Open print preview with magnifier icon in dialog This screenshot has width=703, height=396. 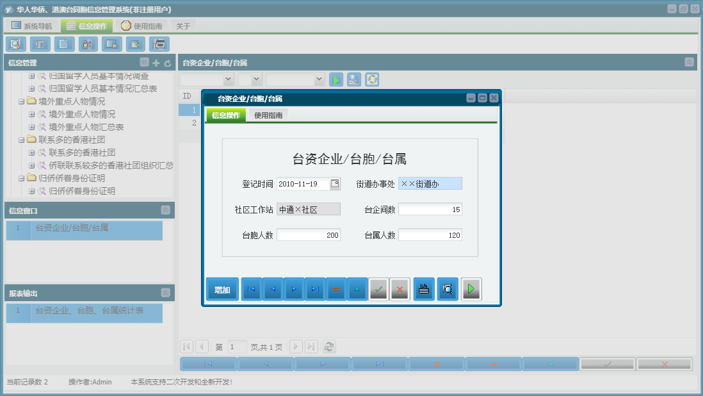448,289
